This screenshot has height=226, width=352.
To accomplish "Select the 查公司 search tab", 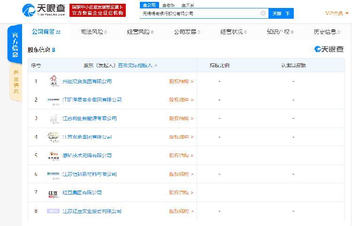I will point(149,5).
